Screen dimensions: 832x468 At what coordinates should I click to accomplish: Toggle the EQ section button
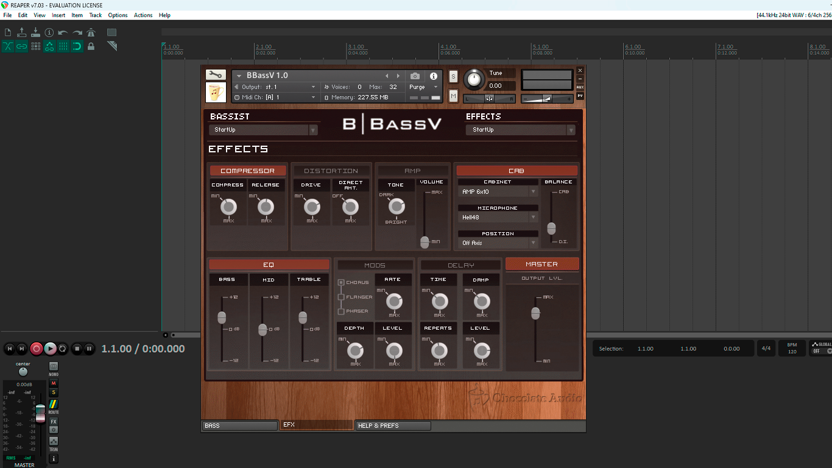coord(269,264)
